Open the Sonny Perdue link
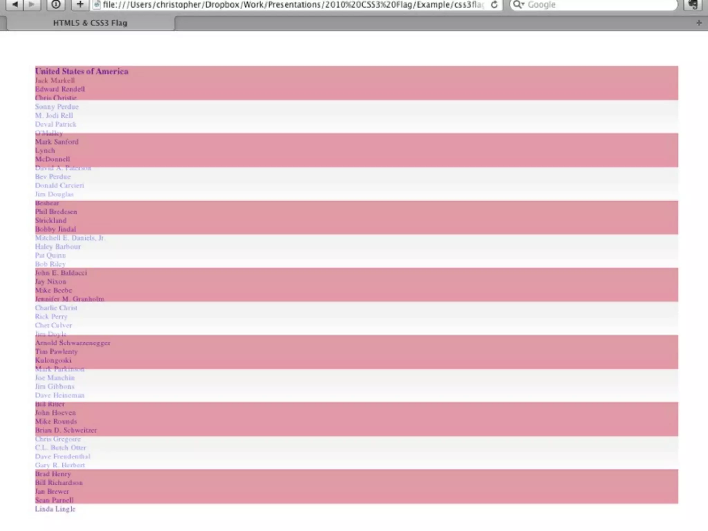The height and width of the screenshot is (531, 708). (57, 106)
